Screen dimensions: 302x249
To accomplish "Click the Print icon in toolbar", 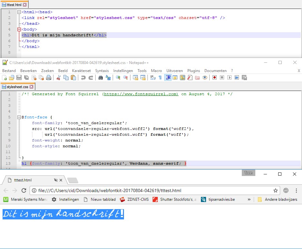I will [49, 78].
